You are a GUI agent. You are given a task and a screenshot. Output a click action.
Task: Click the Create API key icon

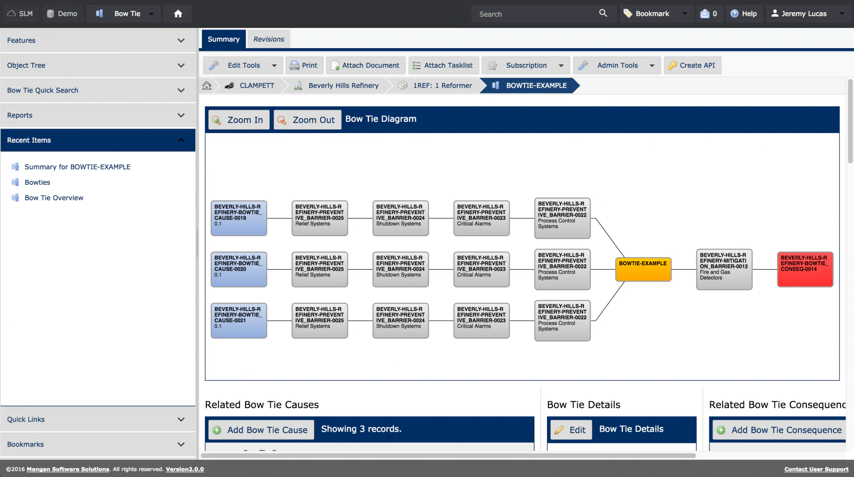672,65
